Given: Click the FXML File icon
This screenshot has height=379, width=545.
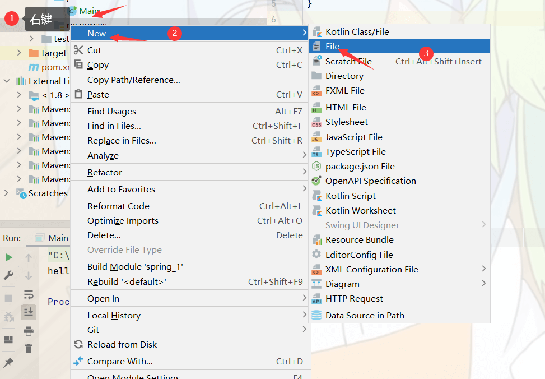Looking at the screenshot, I should 316,90.
